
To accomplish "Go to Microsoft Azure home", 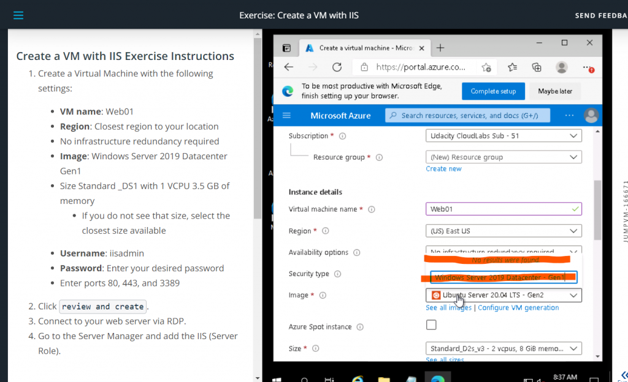I will [340, 116].
